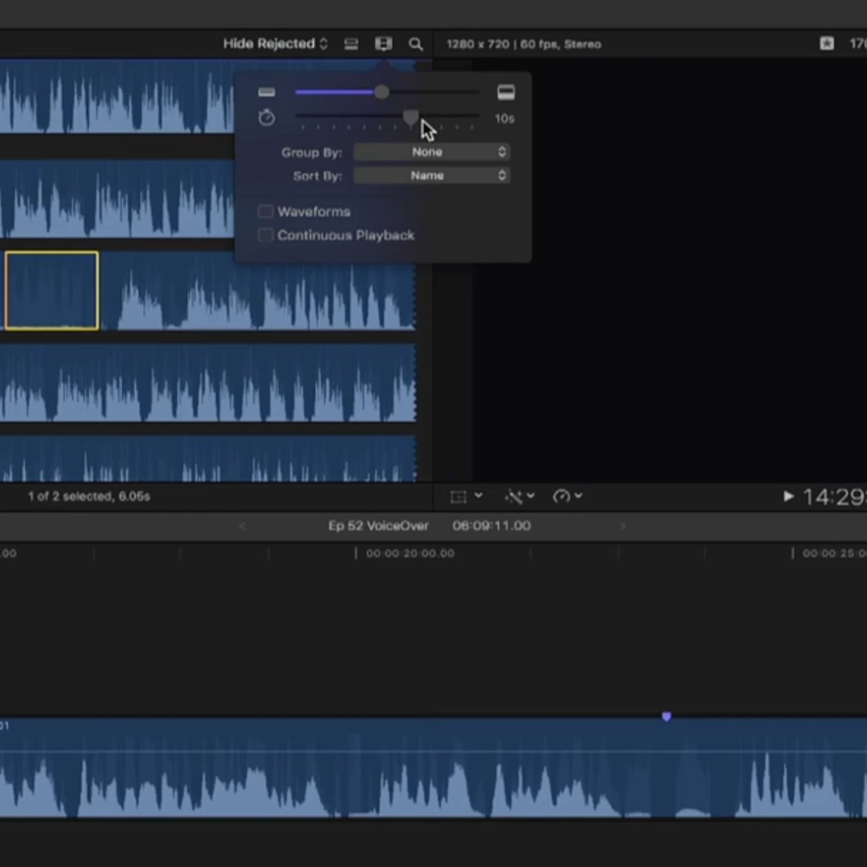The image size is (867, 867).
Task: Click the 06:09:11.00 duration text
Action: [491, 526]
